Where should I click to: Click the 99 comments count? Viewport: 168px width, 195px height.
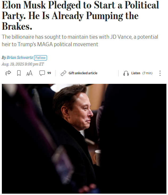[49, 73]
